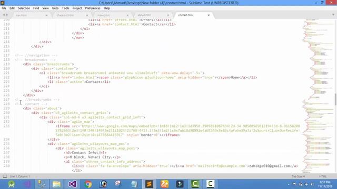Open the File menu
Image resolution: width=337 pixels, height=189 pixels.
(4, 8)
